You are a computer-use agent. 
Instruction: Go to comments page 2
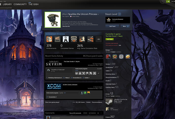90,113
